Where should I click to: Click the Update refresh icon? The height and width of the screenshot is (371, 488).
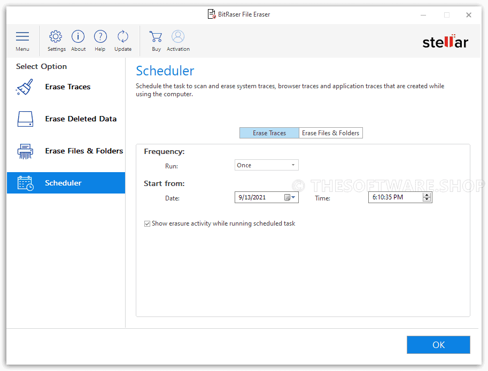[122, 36]
